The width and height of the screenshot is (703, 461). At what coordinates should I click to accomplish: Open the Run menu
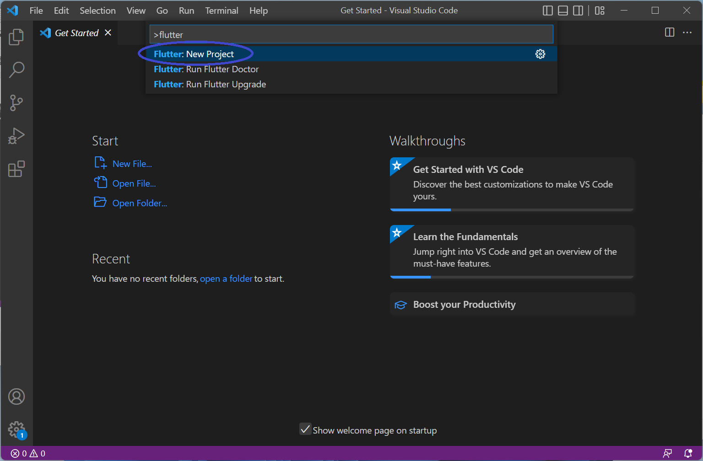186,11
